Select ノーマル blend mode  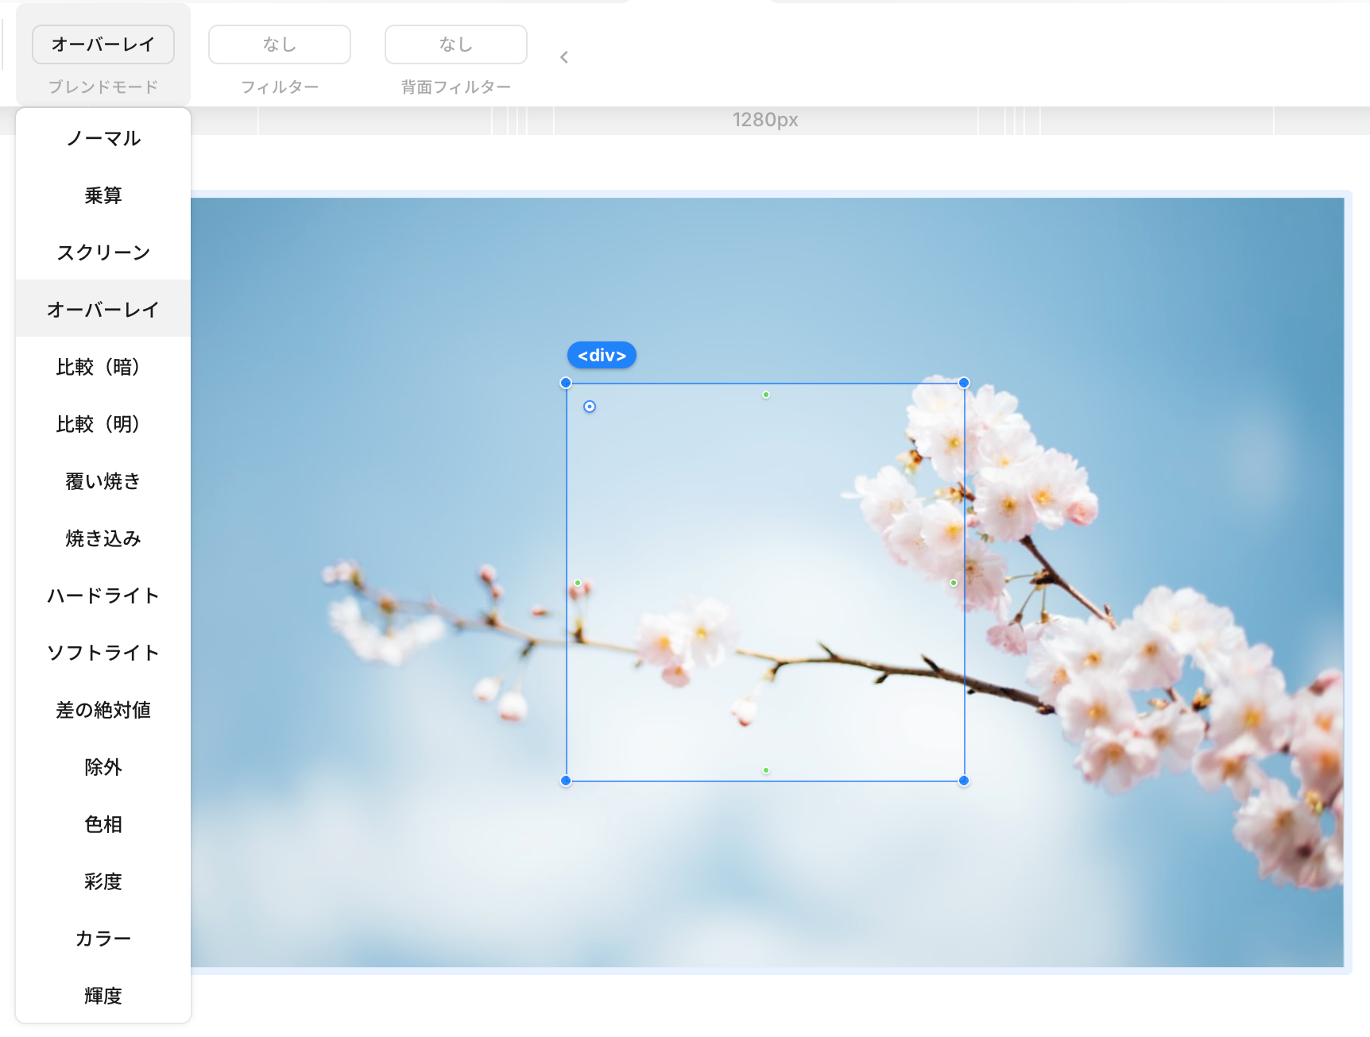pos(103,139)
